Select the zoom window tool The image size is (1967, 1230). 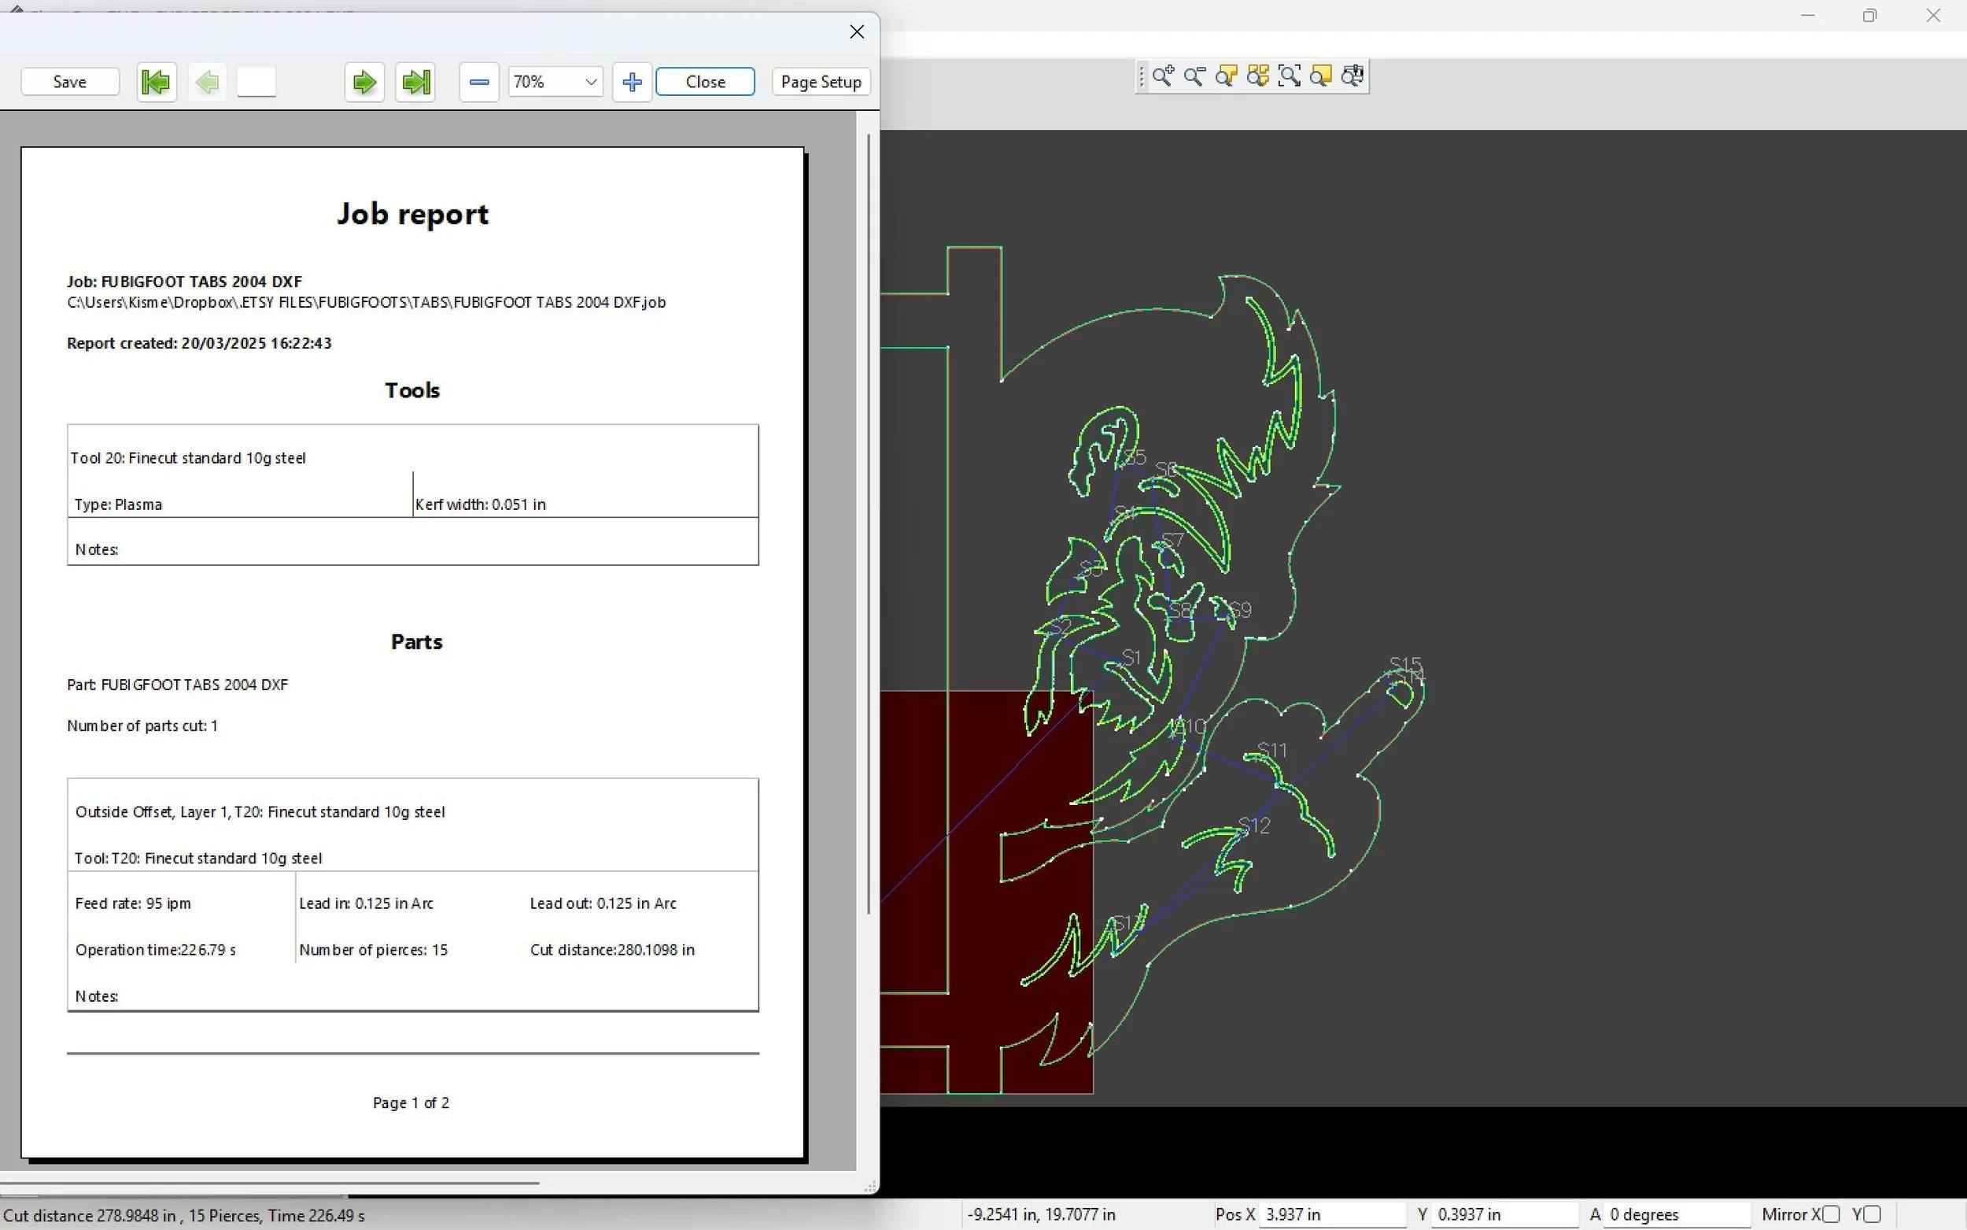coord(1290,76)
